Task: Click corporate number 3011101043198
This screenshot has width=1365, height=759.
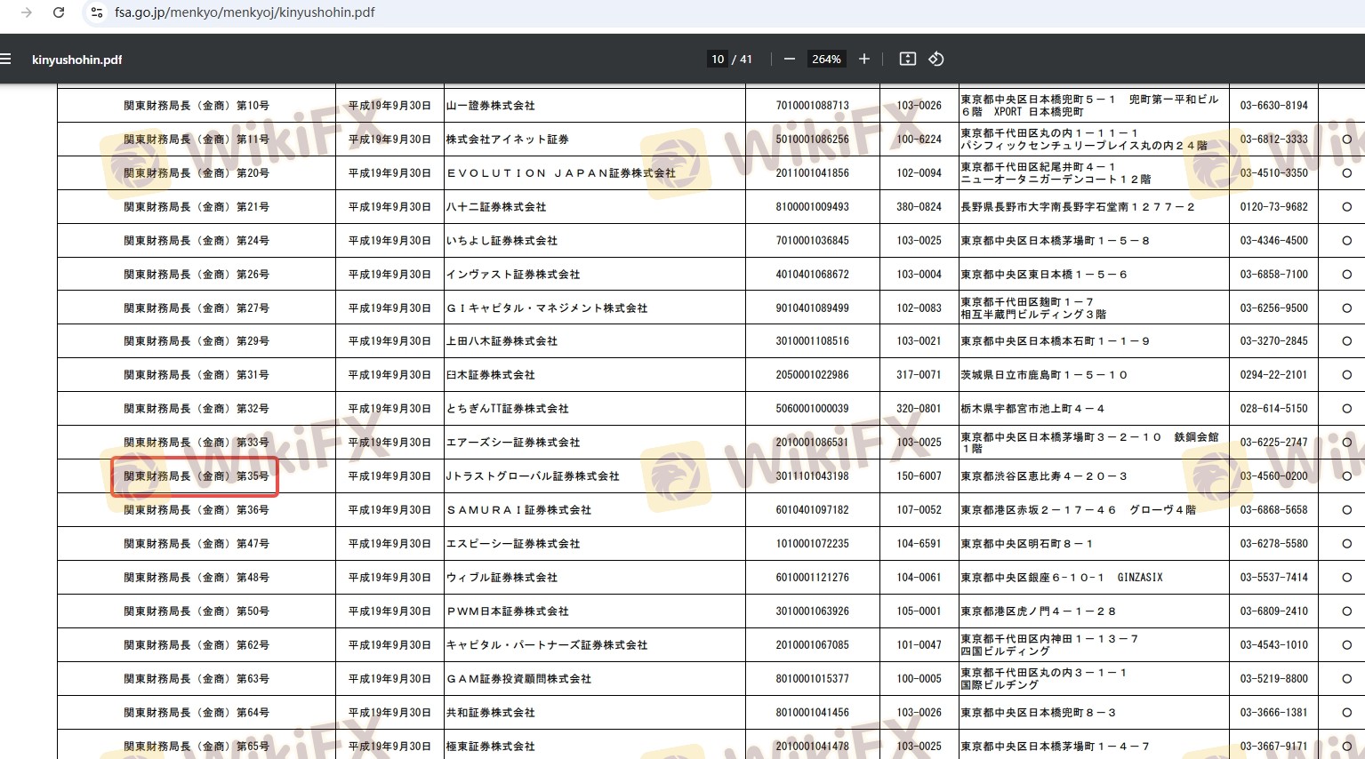Action: click(x=812, y=476)
